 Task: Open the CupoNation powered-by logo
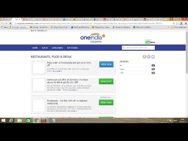point(150,42)
